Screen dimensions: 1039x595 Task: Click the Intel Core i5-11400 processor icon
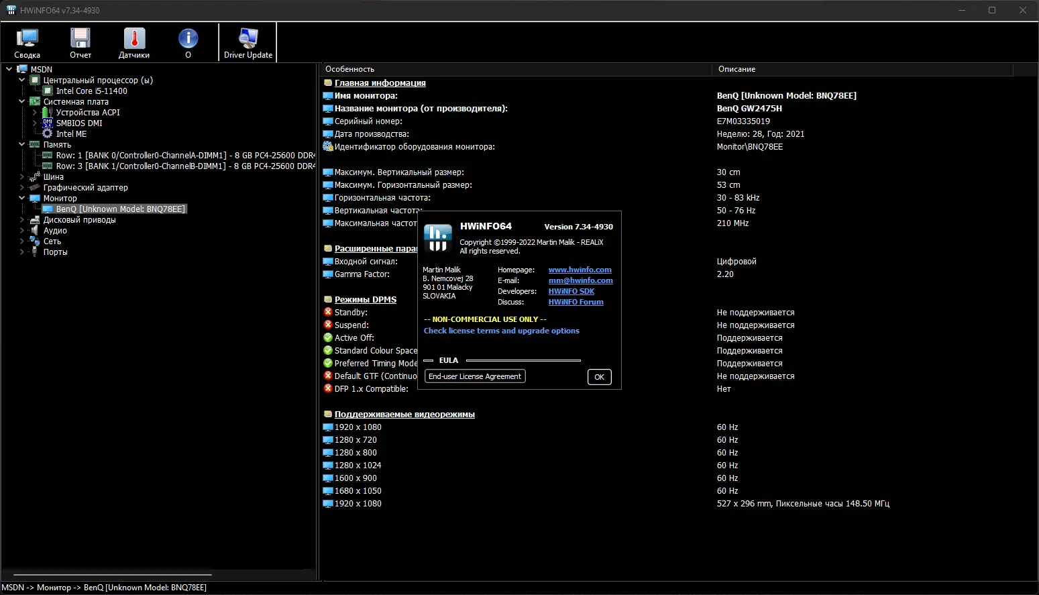48,91
